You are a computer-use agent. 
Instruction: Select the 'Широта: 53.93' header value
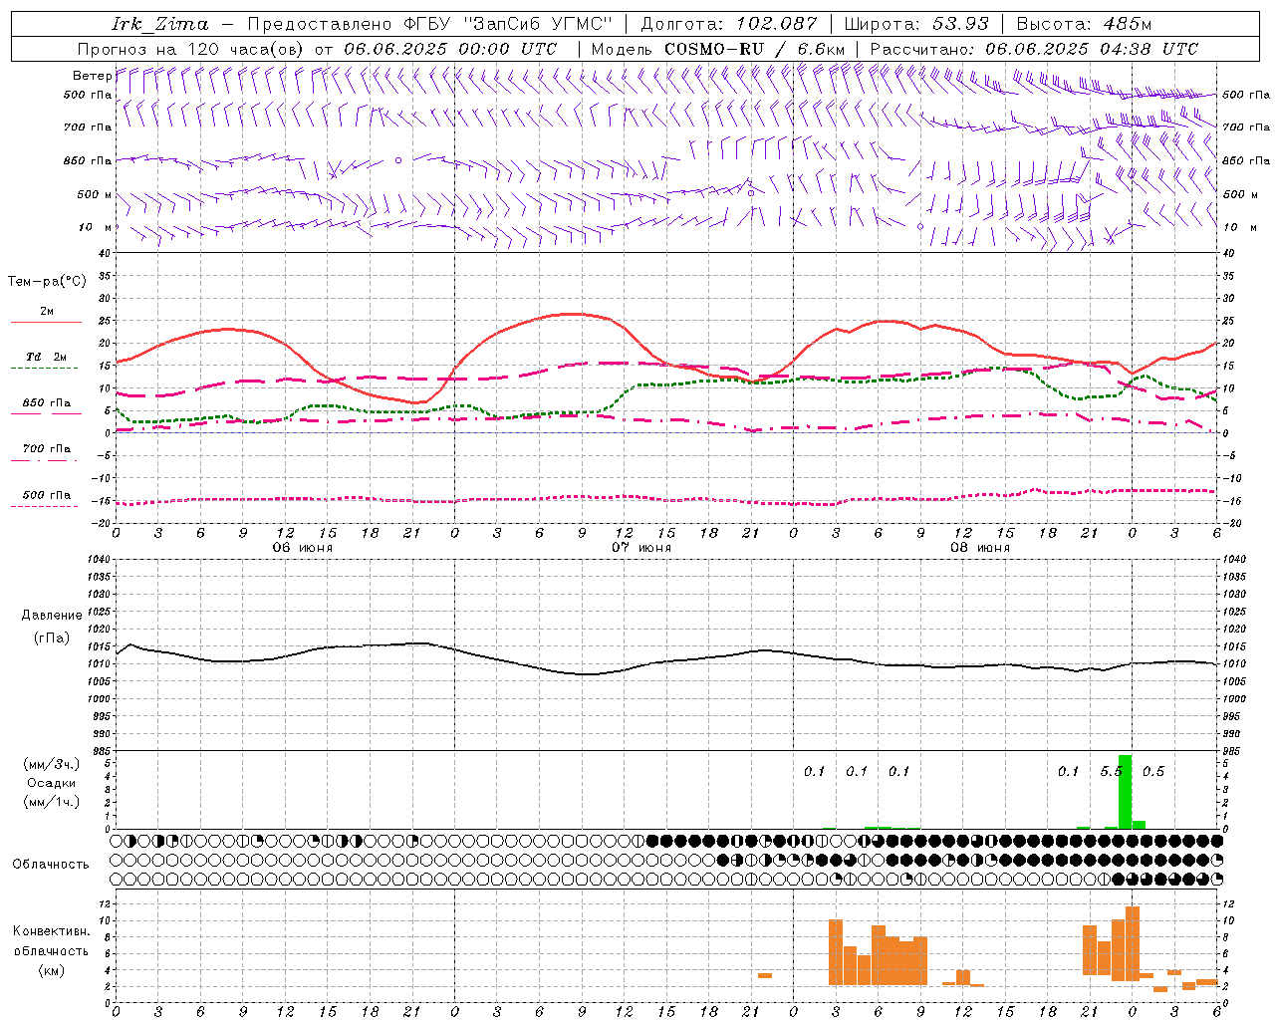coord(916,24)
